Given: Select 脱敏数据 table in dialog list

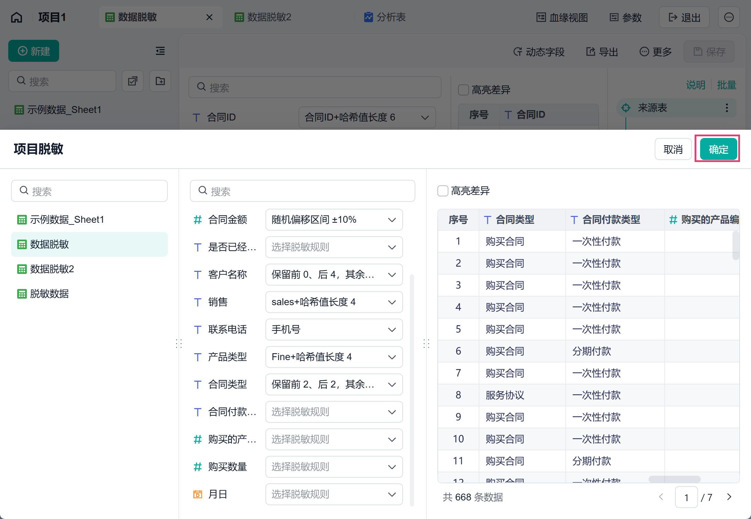Looking at the screenshot, I should click(89, 294).
